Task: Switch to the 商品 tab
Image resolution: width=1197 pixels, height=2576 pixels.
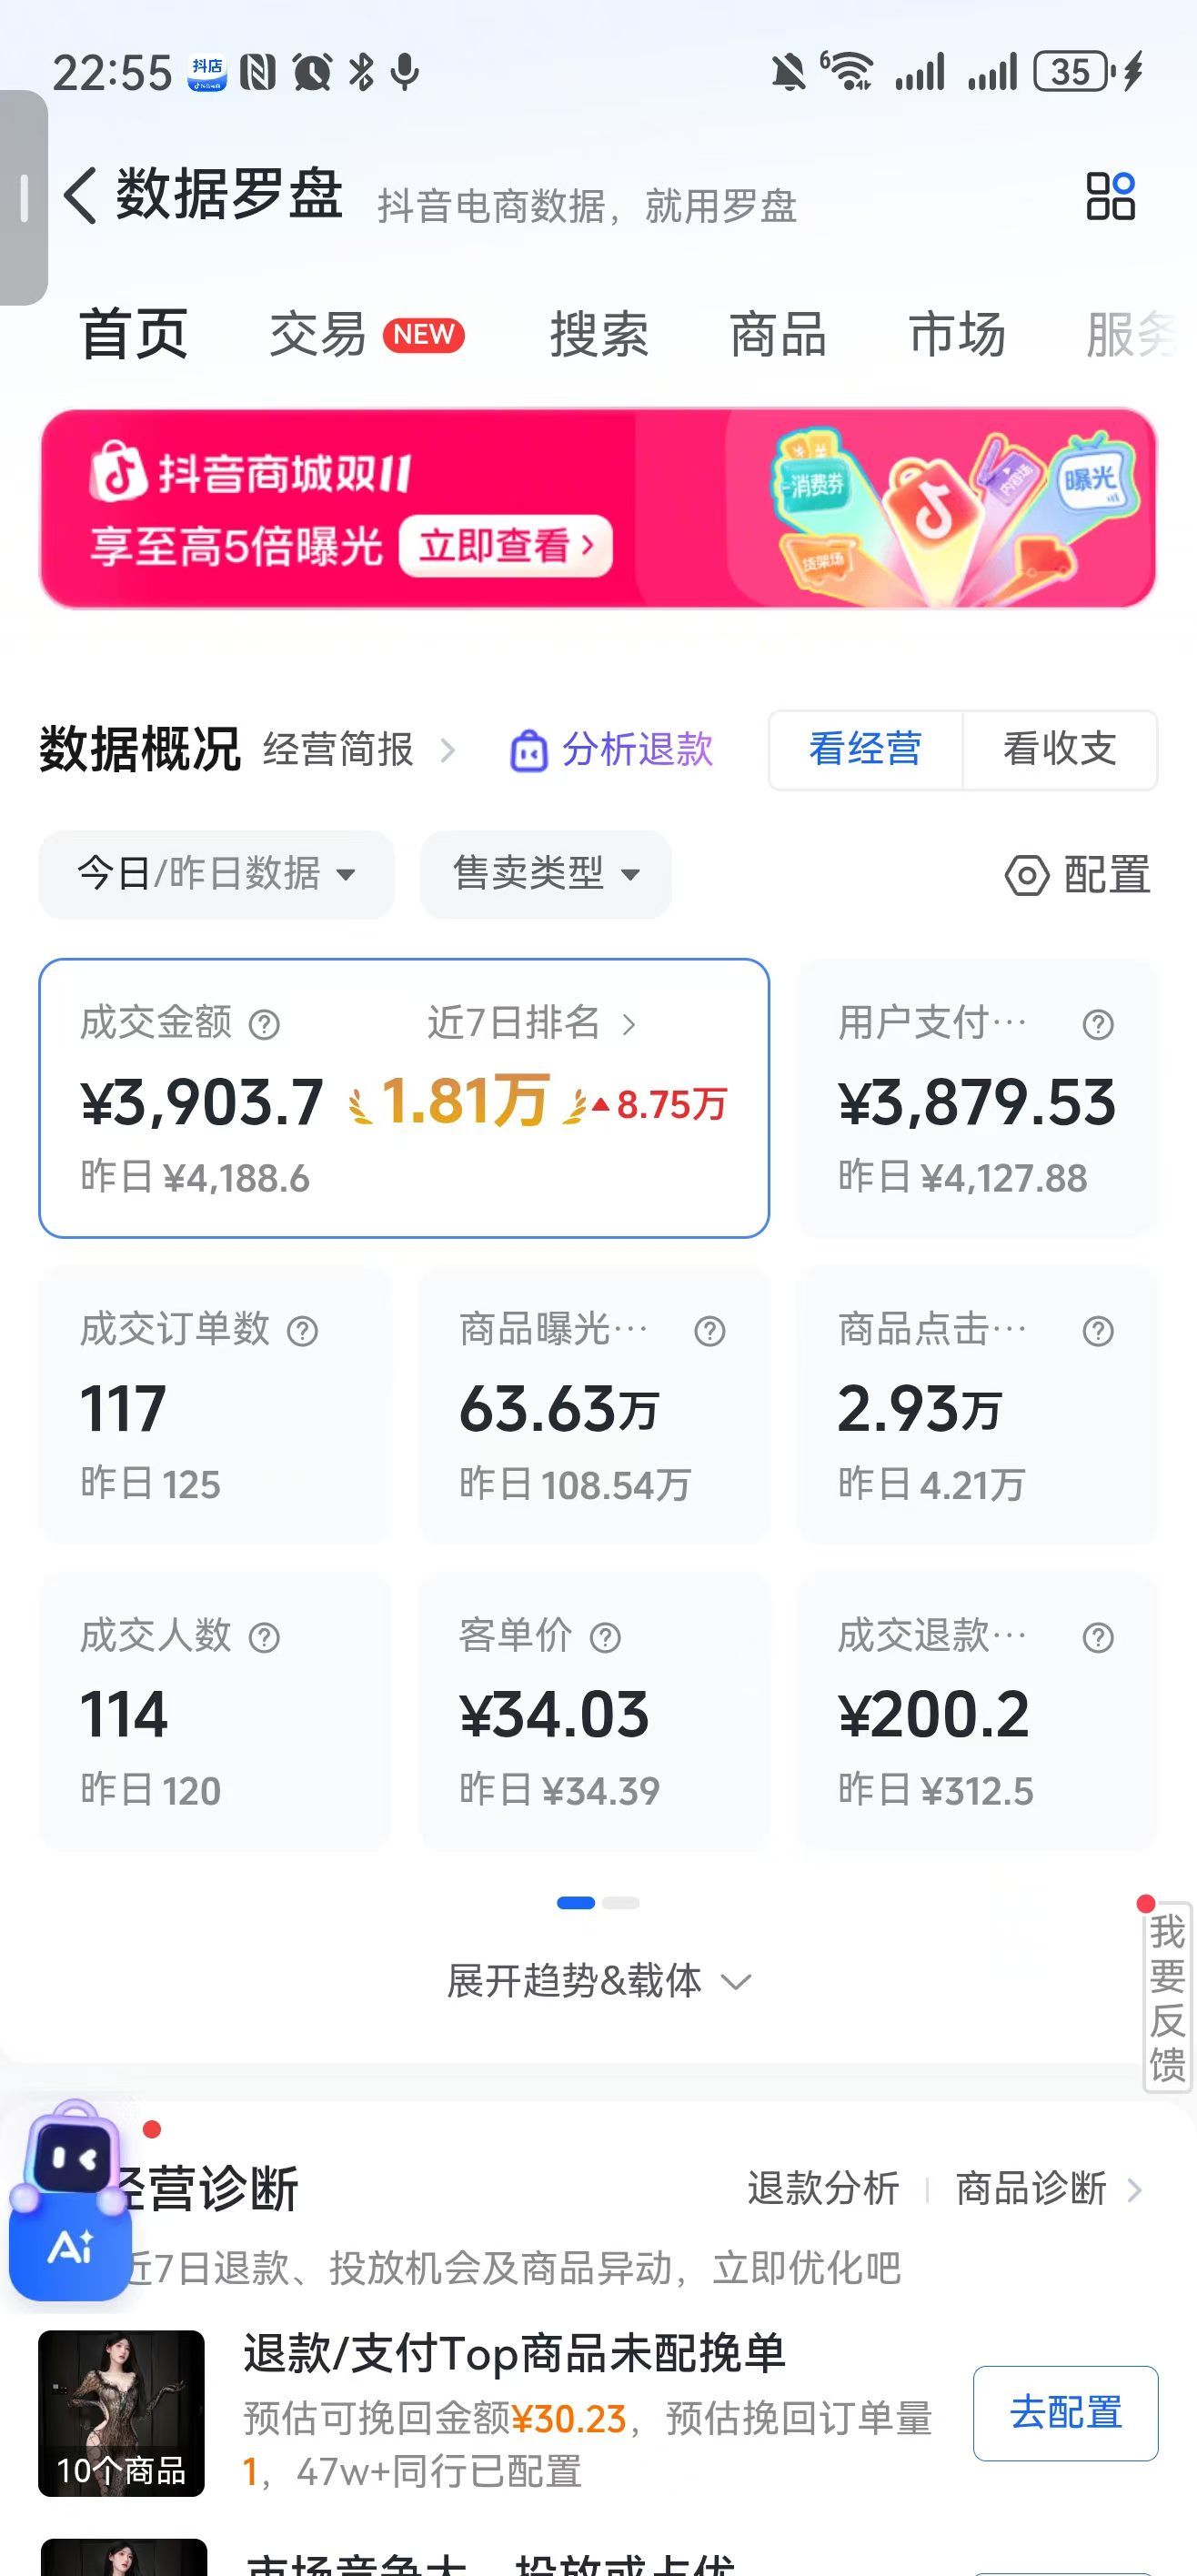Action: pyautogui.click(x=778, y=334)
